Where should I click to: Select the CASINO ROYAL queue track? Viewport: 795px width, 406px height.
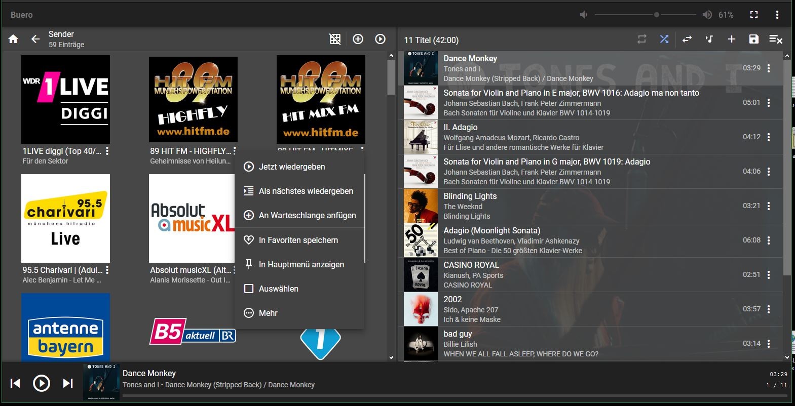coord(593,275)
